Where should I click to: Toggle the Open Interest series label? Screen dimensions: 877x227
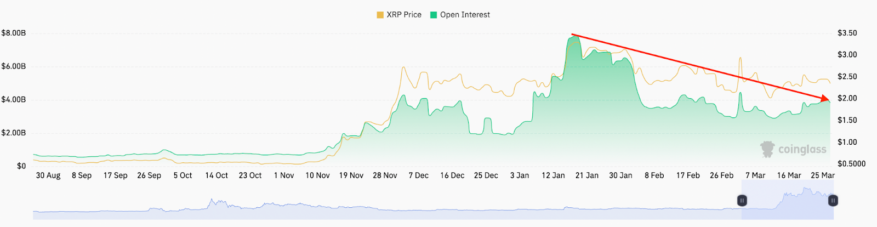pyautogui.click(x=465, y=15)
